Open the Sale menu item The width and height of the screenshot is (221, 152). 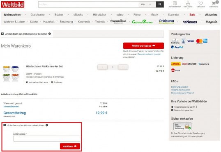192,15
